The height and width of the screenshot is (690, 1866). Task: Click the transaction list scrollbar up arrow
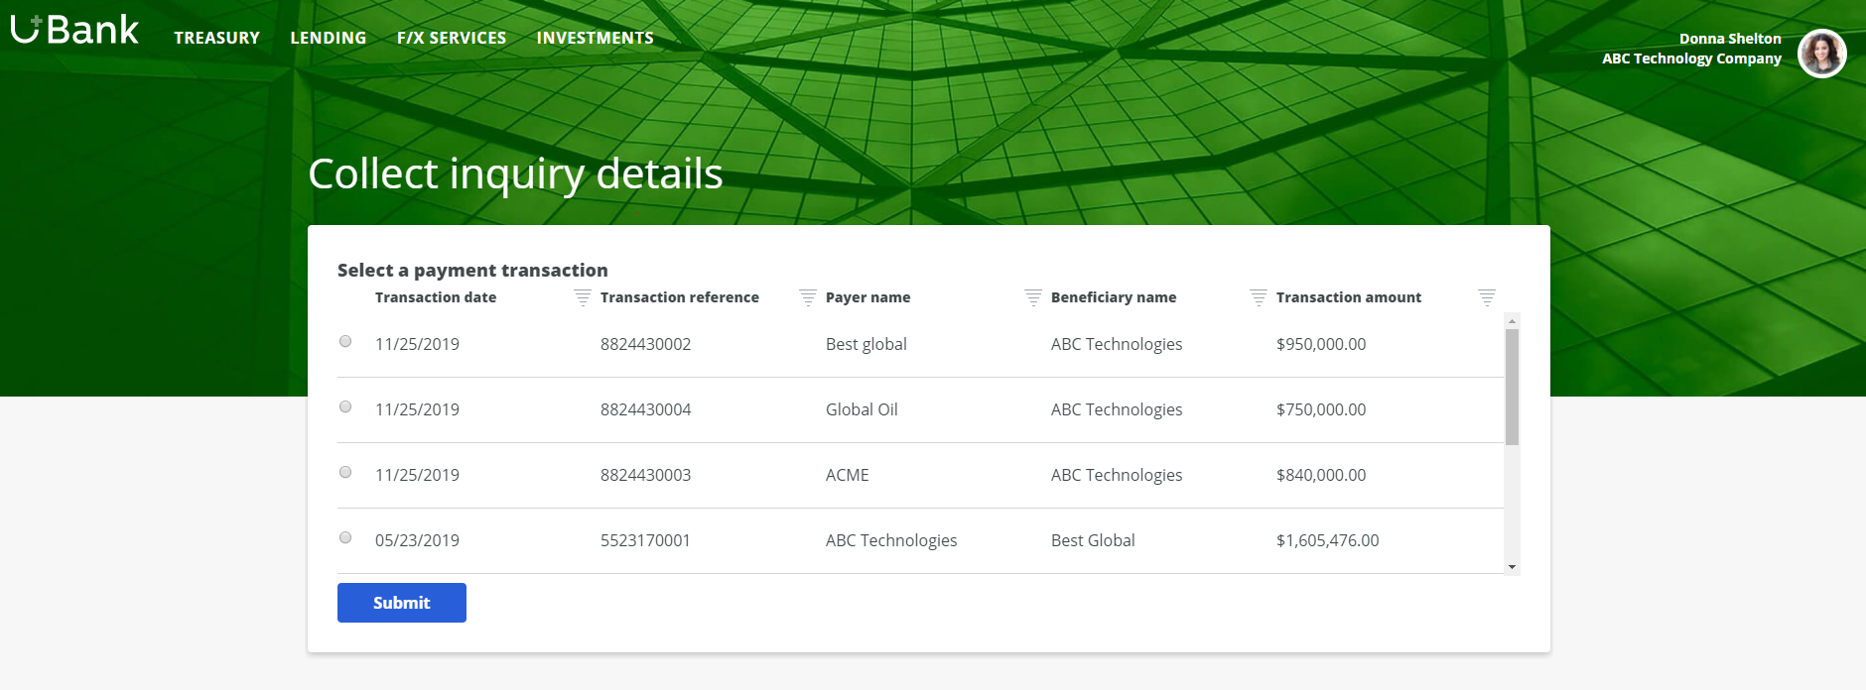coord(1512,321)
